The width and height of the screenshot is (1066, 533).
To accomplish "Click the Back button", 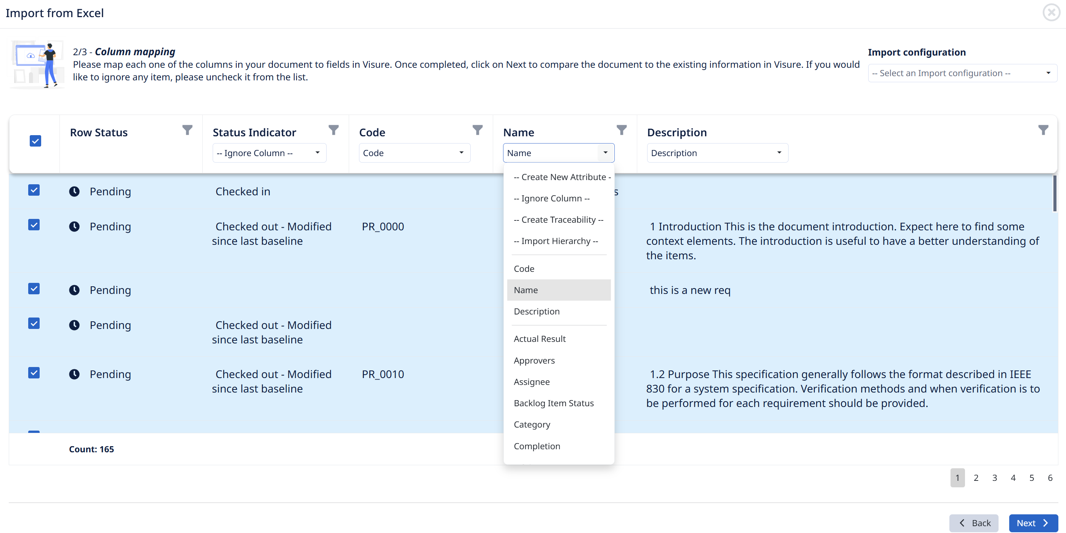I will pyautogui.click(x=974, y=523).
